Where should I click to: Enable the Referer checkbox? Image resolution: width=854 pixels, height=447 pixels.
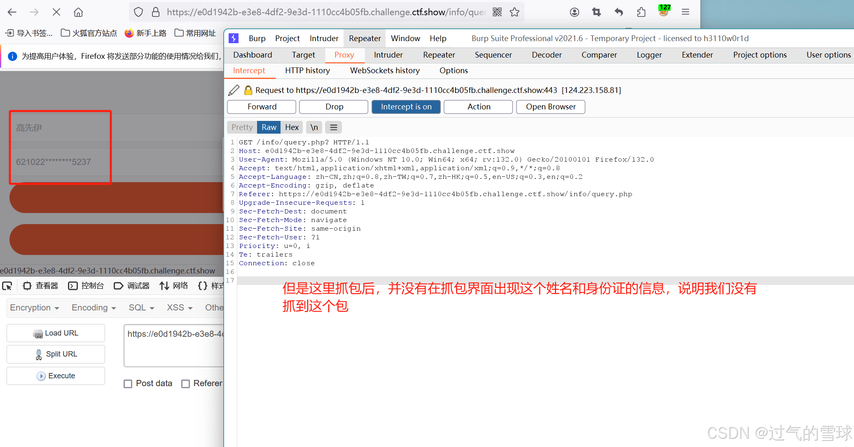(186, 384)
